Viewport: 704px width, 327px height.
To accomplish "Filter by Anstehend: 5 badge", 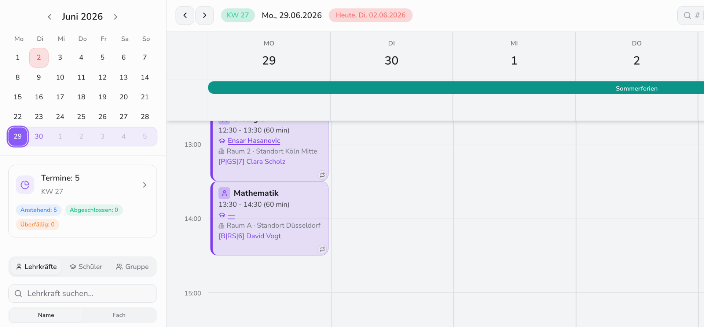I will pos(38,210).
